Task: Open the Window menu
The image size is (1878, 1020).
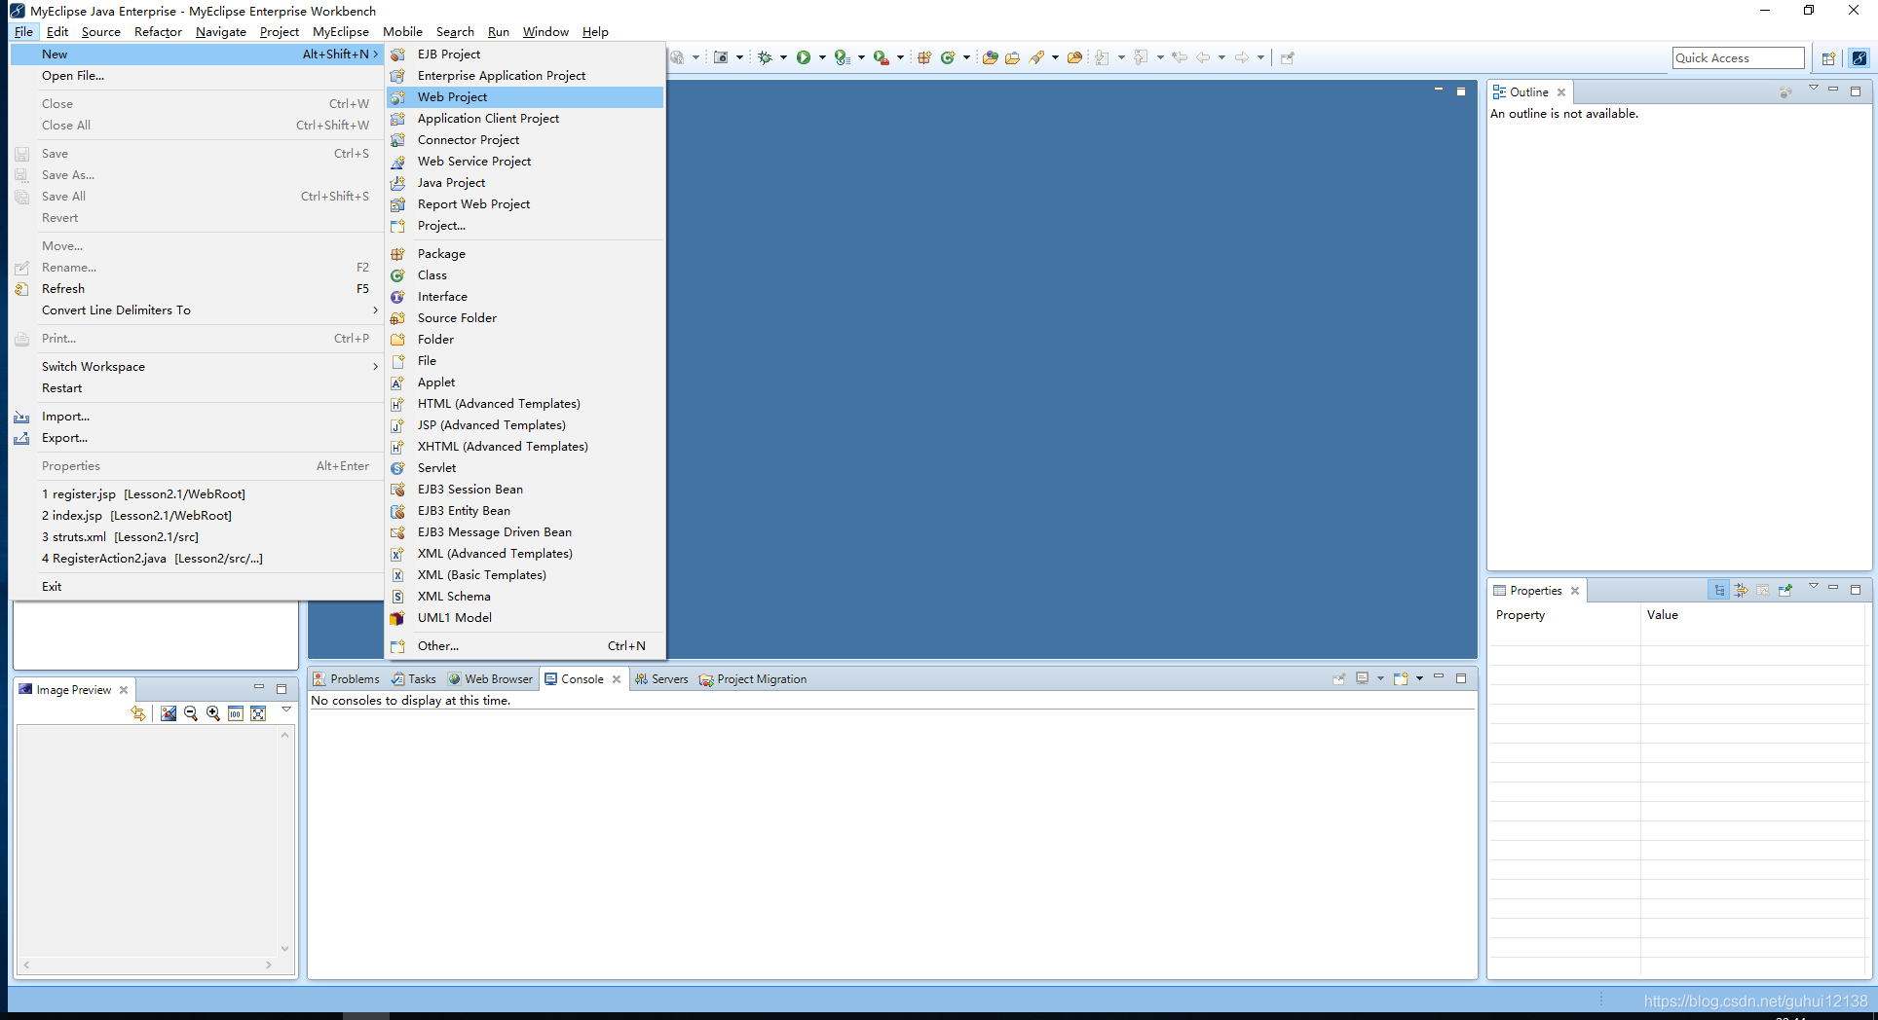Action: 545,31
